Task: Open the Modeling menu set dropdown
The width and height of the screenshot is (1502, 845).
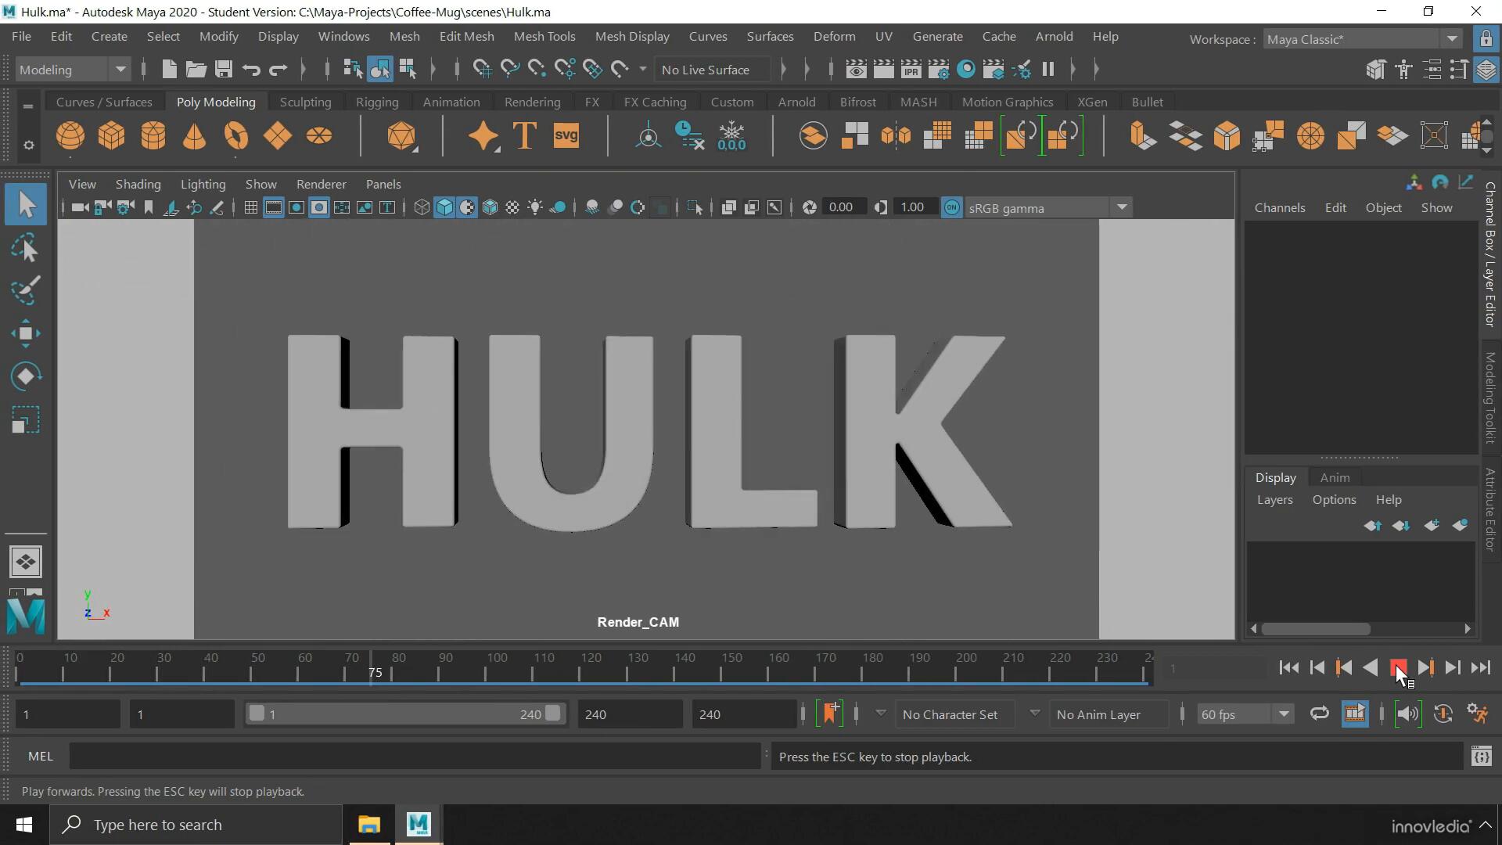Action: tap(120, 70)
